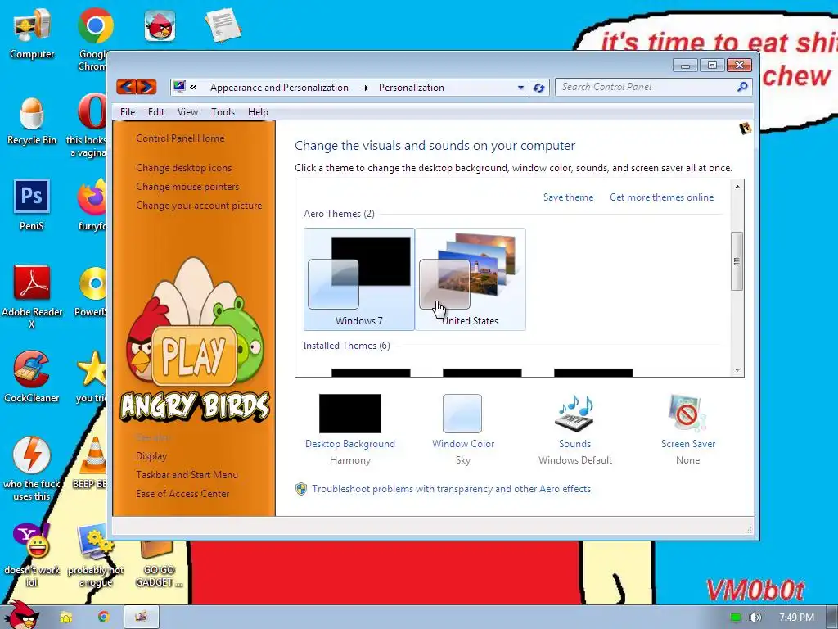Image resolution: width=838 pixels, height=629 pixels.
Task: Click the themes list scroll up arrow
Action: click(737, 187)
